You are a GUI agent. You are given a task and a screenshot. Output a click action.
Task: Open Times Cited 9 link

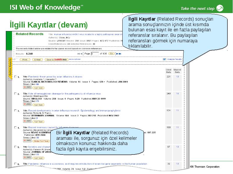tap(37, 118)
